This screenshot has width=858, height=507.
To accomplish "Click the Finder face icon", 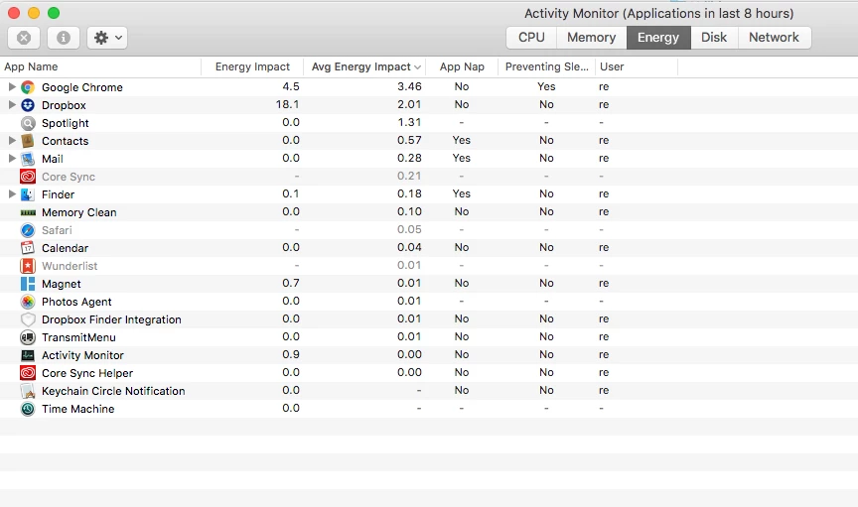I will click(x=28, y=194).
